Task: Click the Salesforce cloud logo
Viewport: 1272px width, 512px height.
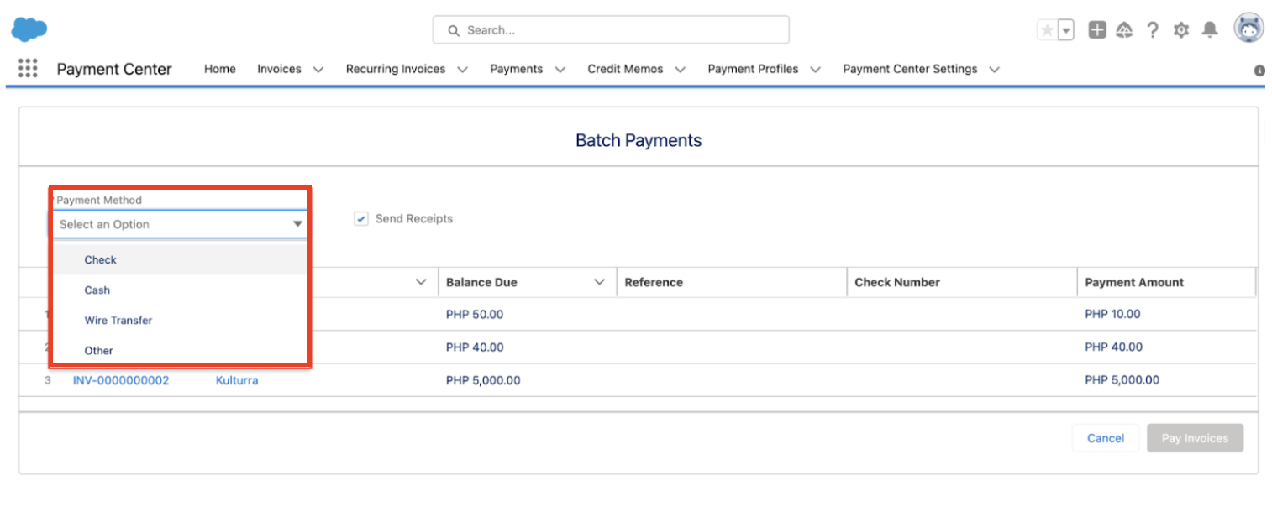Action: pos(29,29)
